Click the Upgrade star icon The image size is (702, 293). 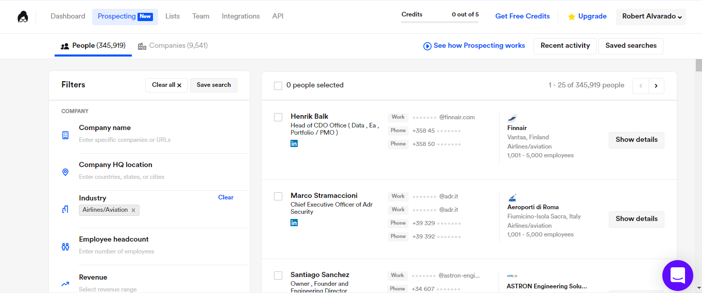tap(571, 17)
